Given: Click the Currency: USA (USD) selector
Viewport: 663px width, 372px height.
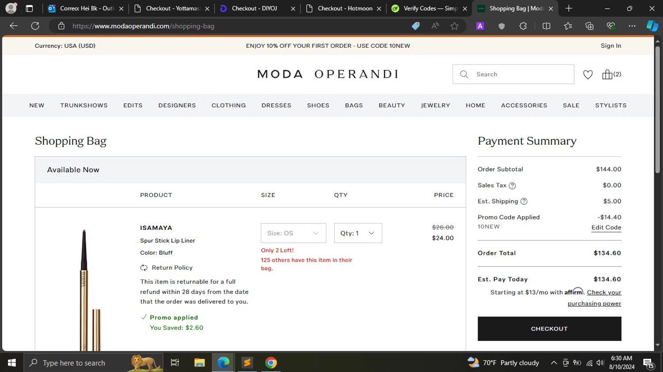Looking at the screenshot, I should pyautogui.click(x=65, y=46).
